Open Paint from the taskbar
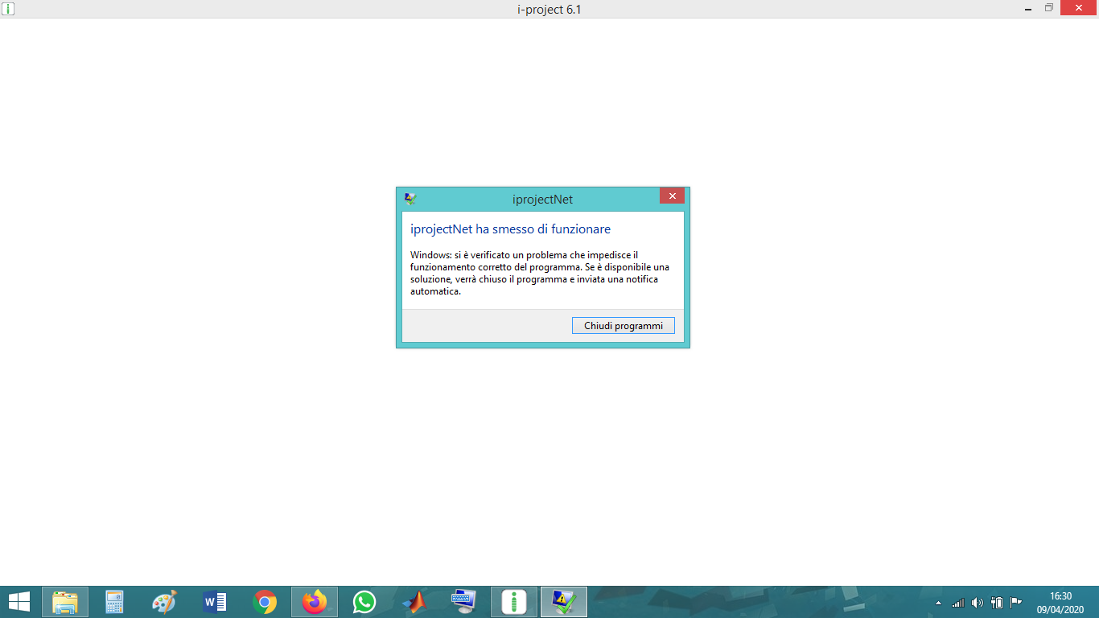The image size is (1099, 618). pos(165,602)
